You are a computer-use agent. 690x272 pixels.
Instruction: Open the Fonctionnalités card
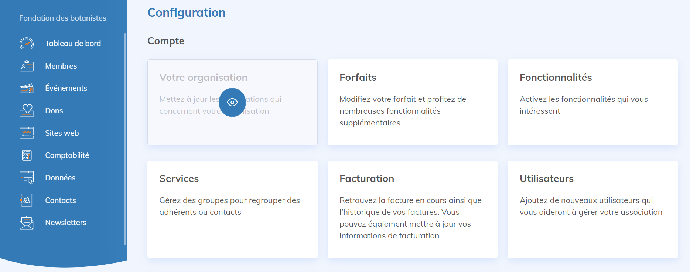pos(592,102)
